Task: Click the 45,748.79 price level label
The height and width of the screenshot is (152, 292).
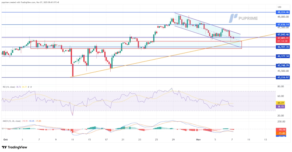Action: pos(283,65)
